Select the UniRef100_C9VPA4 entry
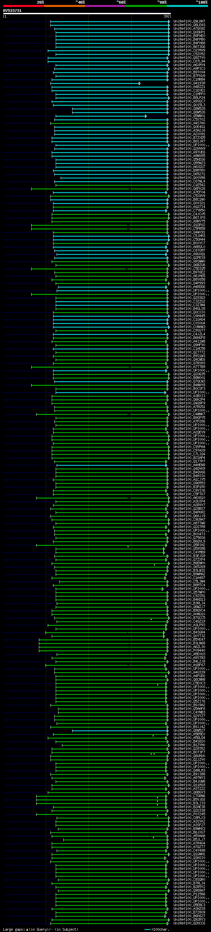 (189, 447)
